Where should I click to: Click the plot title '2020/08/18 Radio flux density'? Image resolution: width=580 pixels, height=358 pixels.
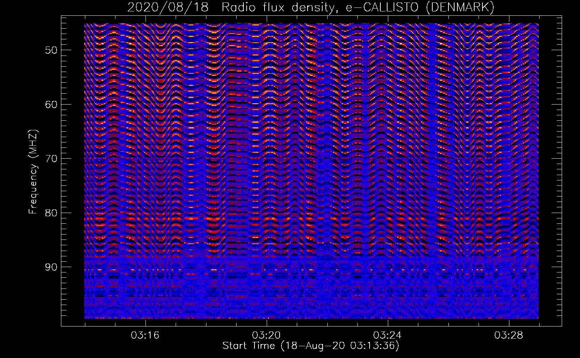(311, 7)
